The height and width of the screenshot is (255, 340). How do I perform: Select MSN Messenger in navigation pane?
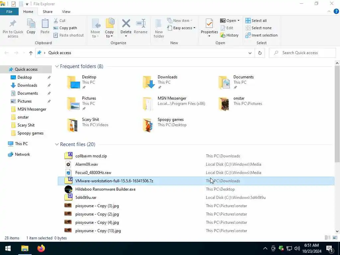click(x=32, y=109)
